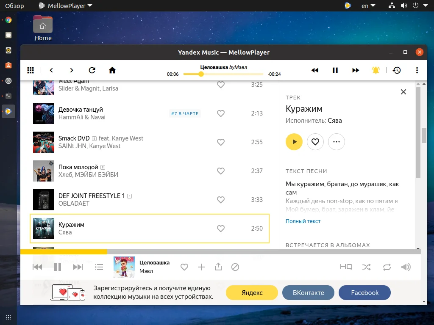This screenshot has width=434, height=325.
Task: View listening history
Action: [x=396, y=70]
